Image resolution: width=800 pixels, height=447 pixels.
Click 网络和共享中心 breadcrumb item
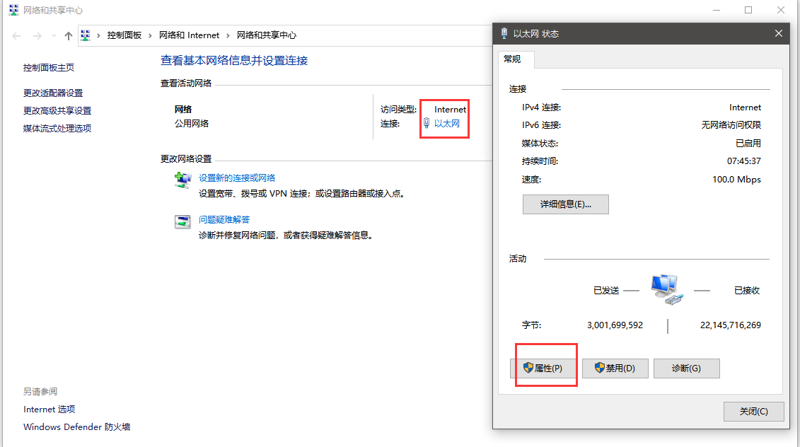pos(267,35)
